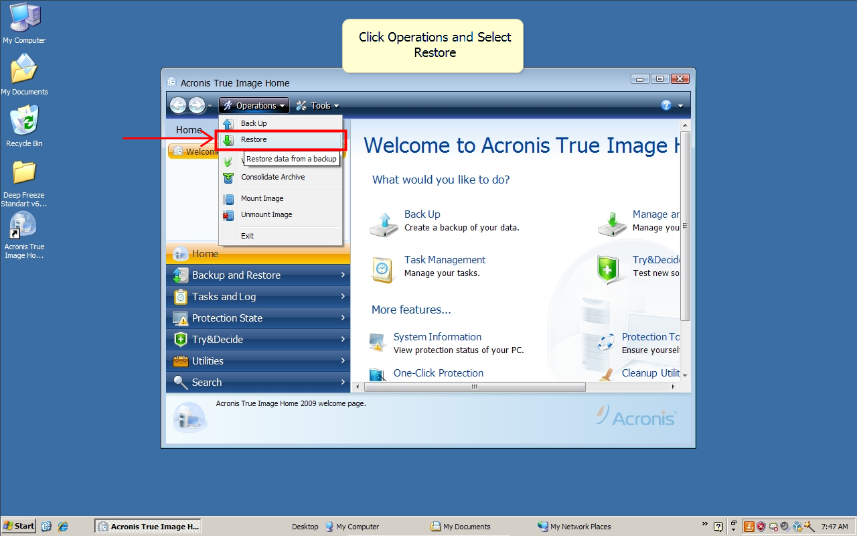
Task: Click the Tasks and Log clock icon
Action: click(x=181, y=296)
